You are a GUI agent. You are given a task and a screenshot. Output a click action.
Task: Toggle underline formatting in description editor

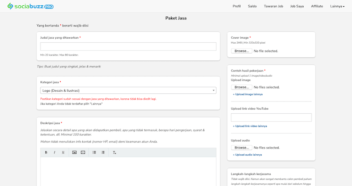click(x=63, y=153)
